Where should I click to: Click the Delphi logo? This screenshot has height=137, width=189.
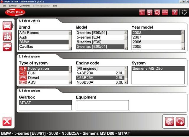click(x=15, y=12)
